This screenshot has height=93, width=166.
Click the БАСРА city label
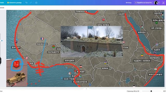pyautogui.click(x=158, y=13)
